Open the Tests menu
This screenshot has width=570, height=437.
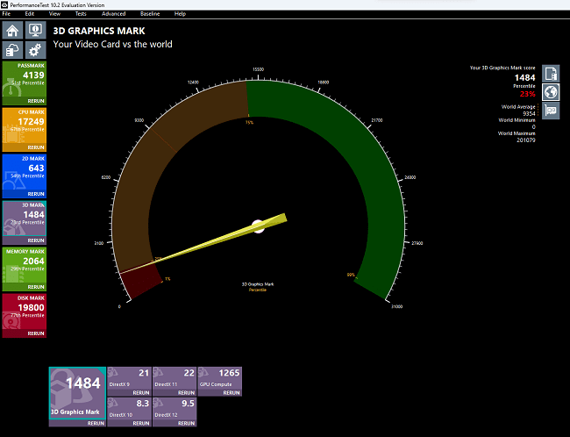click(x=81, y=14)
